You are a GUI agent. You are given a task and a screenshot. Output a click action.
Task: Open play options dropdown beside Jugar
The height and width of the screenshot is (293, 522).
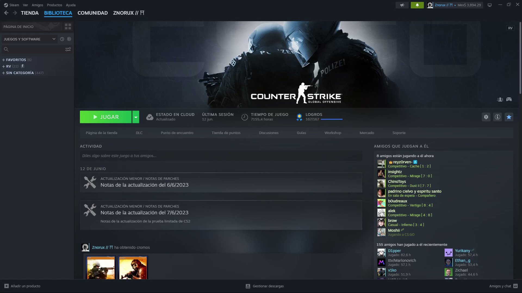[136, 117]
